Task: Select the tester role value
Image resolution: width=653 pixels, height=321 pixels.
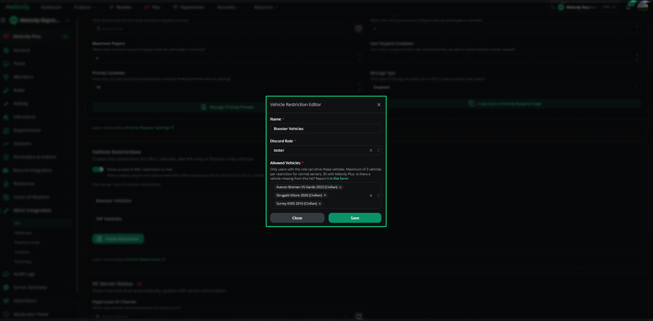Action: click(279, 151)
